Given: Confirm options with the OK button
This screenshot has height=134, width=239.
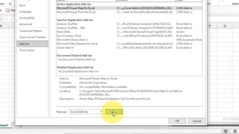Looking at the screenshot, I should click(177, 121).
